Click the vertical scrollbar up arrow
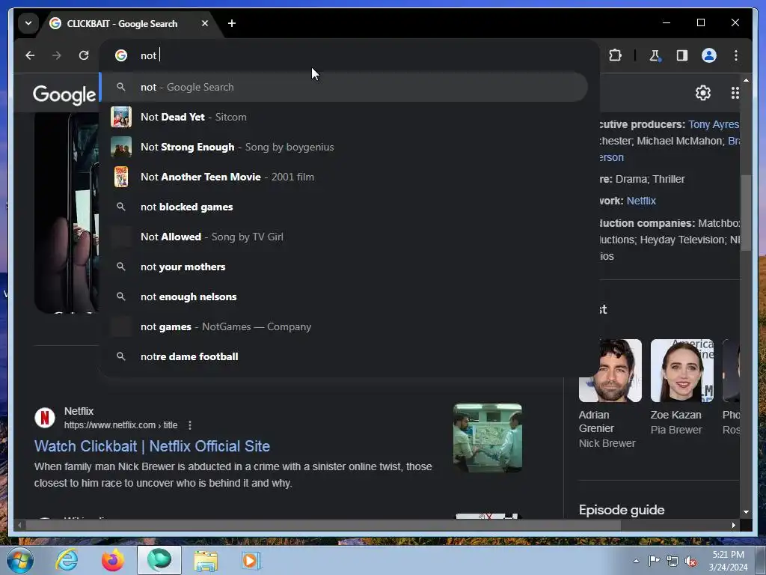The width and height of the screenshot is (766, 575). point(746,79)
